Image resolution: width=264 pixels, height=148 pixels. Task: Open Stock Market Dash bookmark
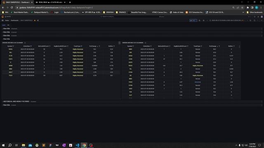tap(19, 12)
